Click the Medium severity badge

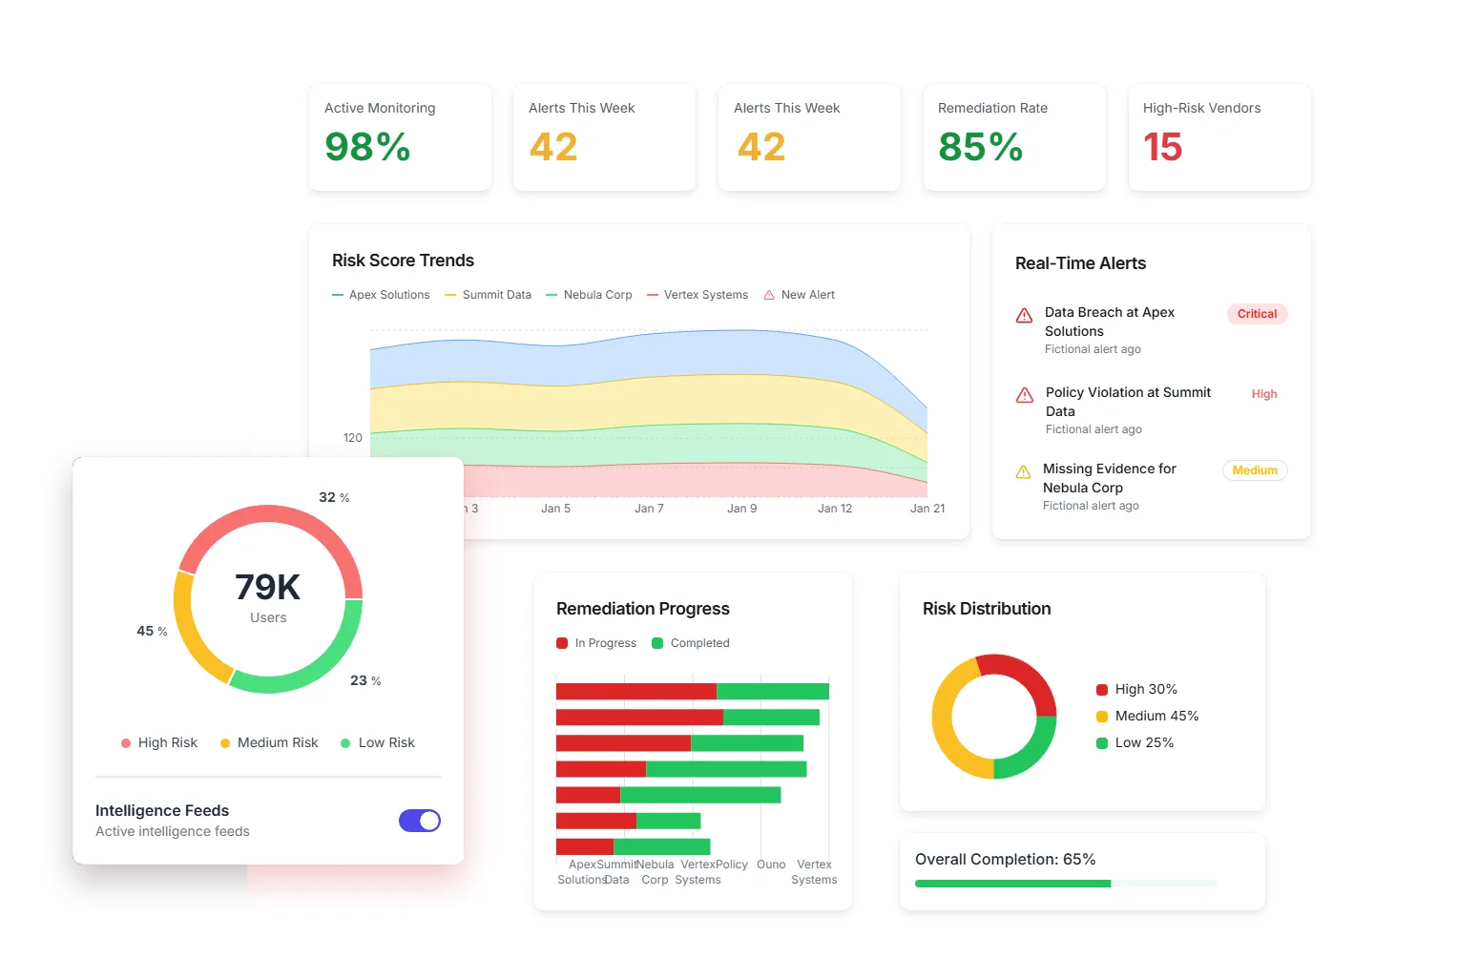pyautogui.click(x=1255, y=470)
